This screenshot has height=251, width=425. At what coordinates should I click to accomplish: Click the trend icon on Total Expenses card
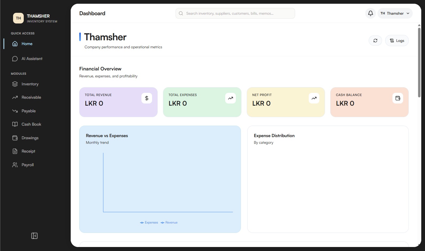230,98
